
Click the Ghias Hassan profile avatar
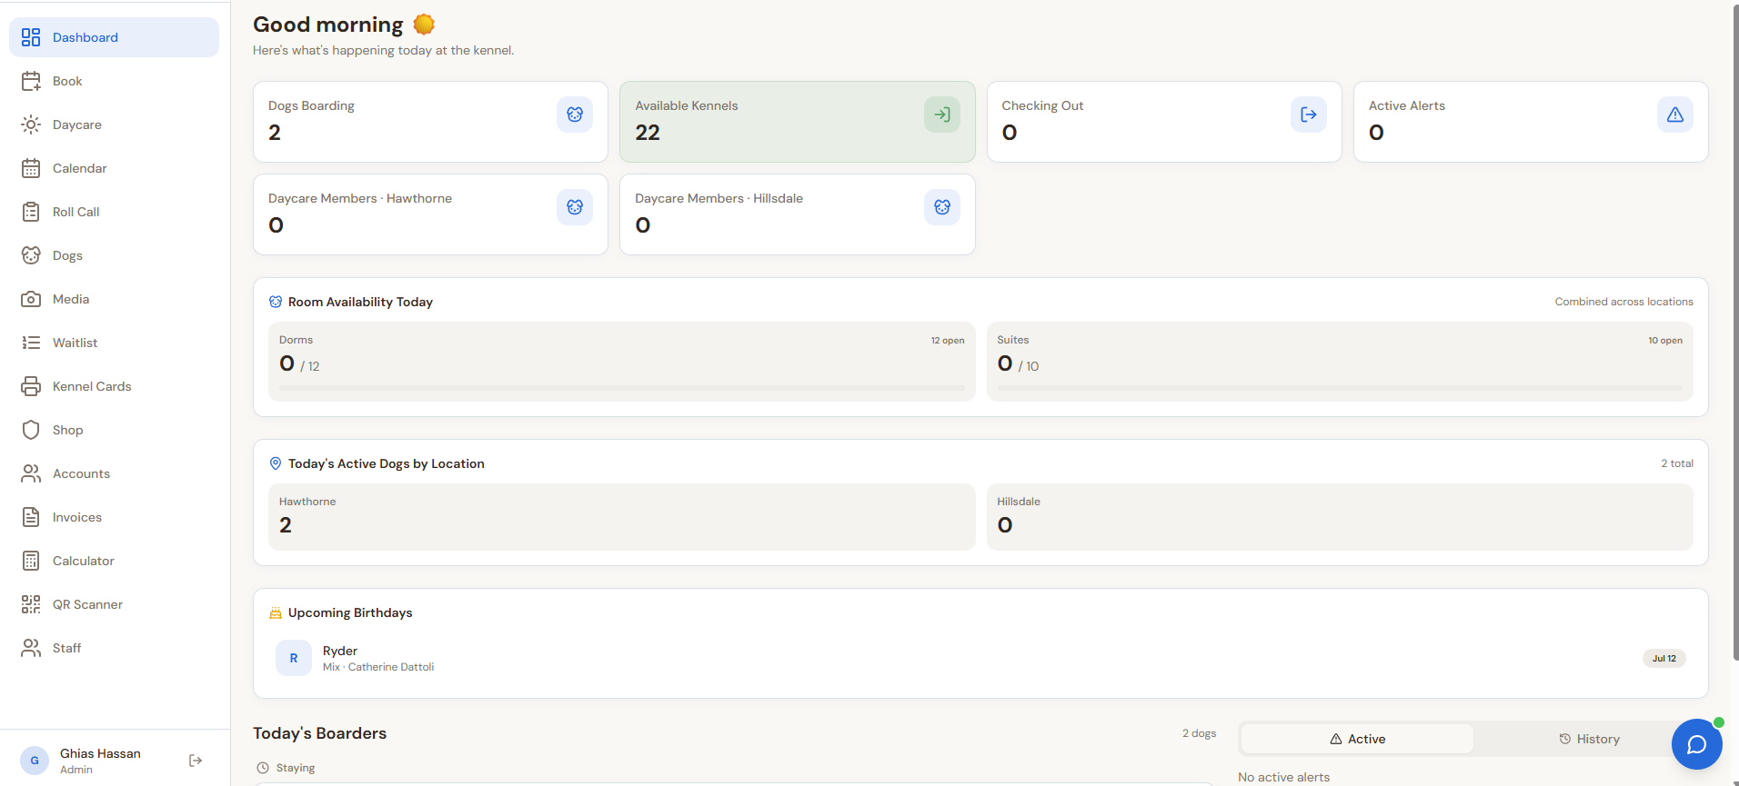coord(35,761)
